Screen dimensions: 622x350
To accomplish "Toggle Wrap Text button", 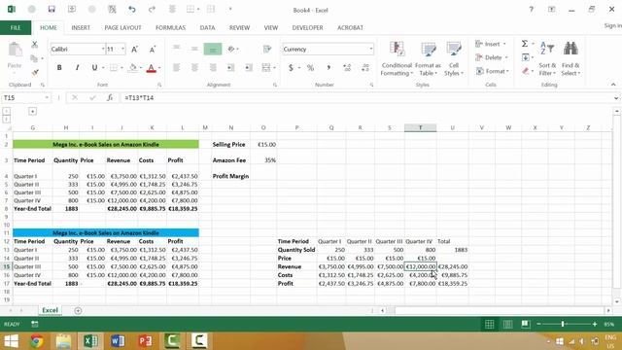I will coord(267,49).
